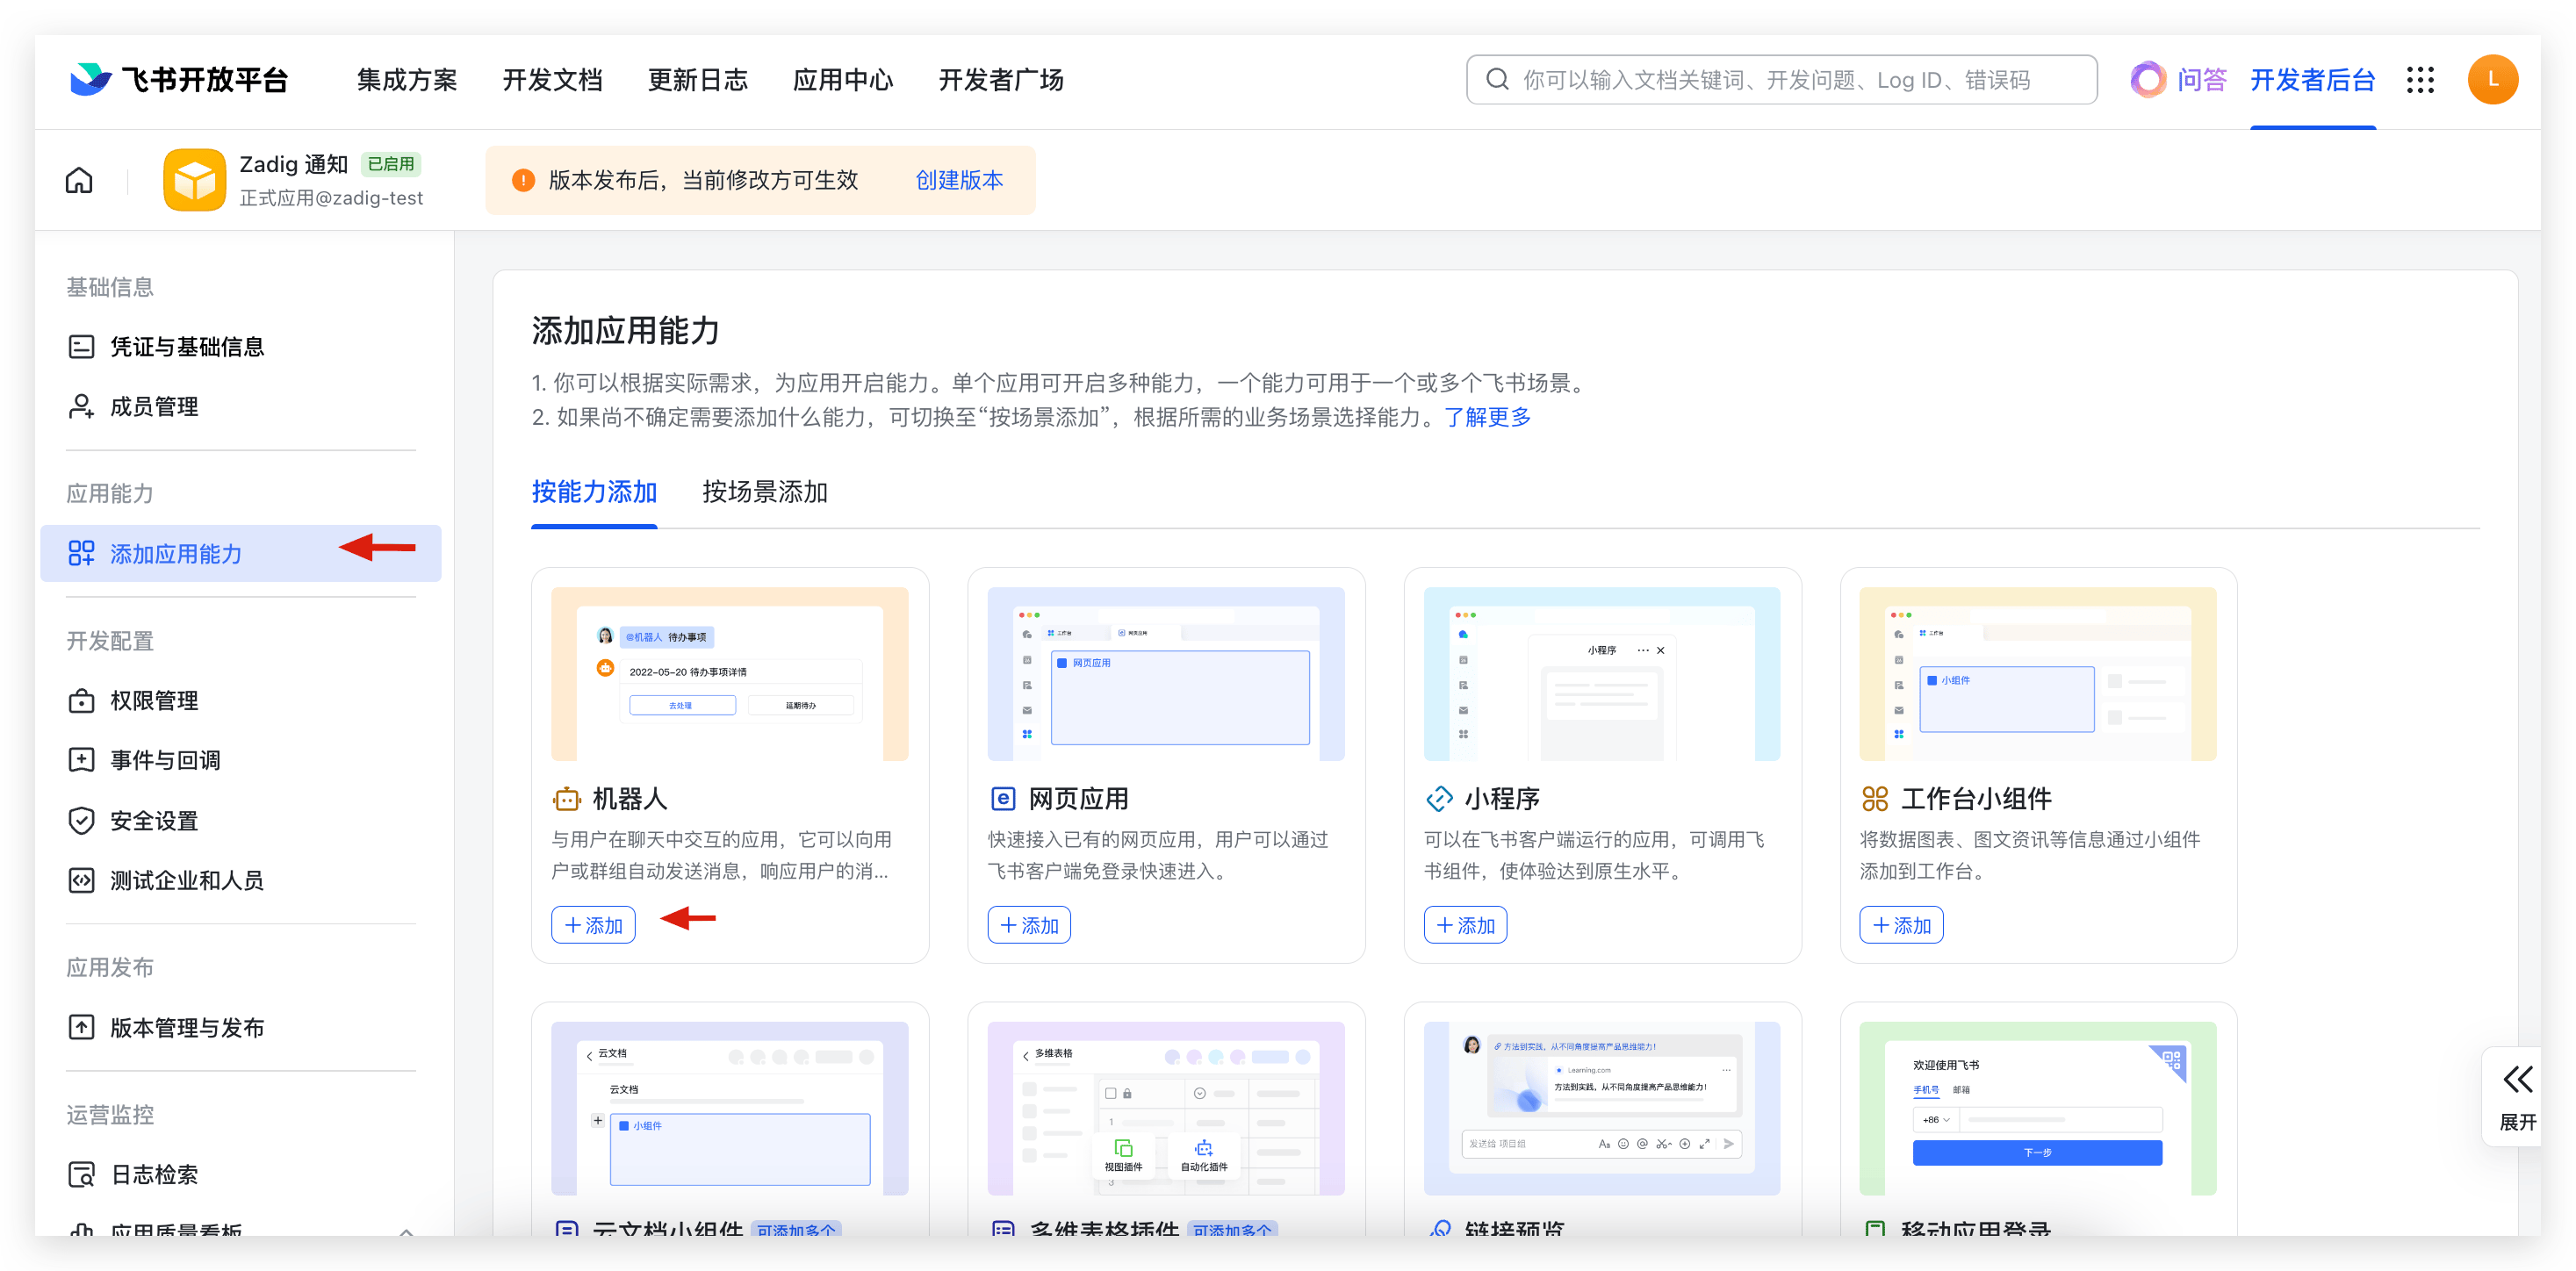The height and width of the screenshot is (1271, 2576).
Task: Click the 了解更多 link
Action: coord(1487,417)
